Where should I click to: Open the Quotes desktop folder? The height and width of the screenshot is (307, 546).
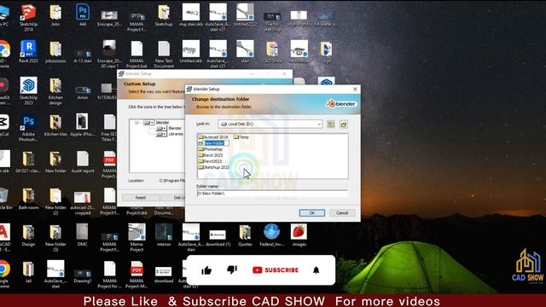click(x=245, y=235)
